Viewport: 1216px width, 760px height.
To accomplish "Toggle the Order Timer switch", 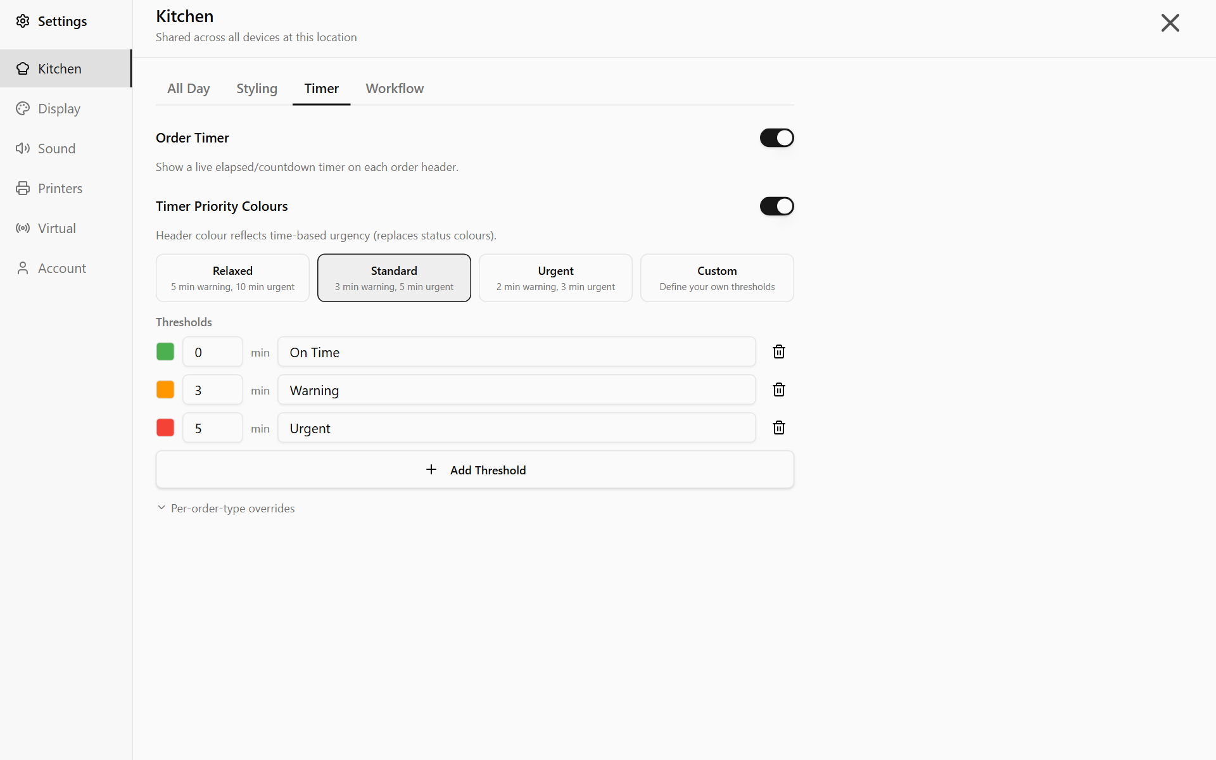I will click(x=776, y=137).
